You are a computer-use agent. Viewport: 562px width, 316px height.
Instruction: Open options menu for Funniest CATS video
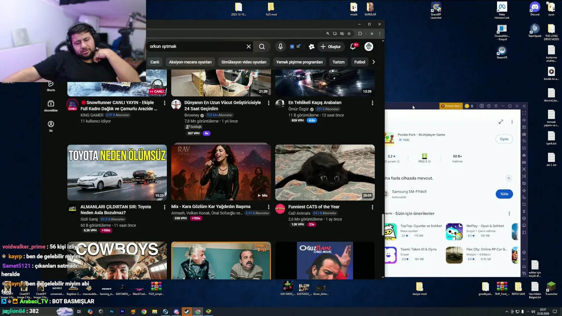372,207
